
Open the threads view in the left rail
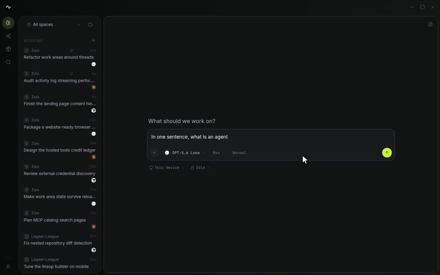[x=8, y=23]
